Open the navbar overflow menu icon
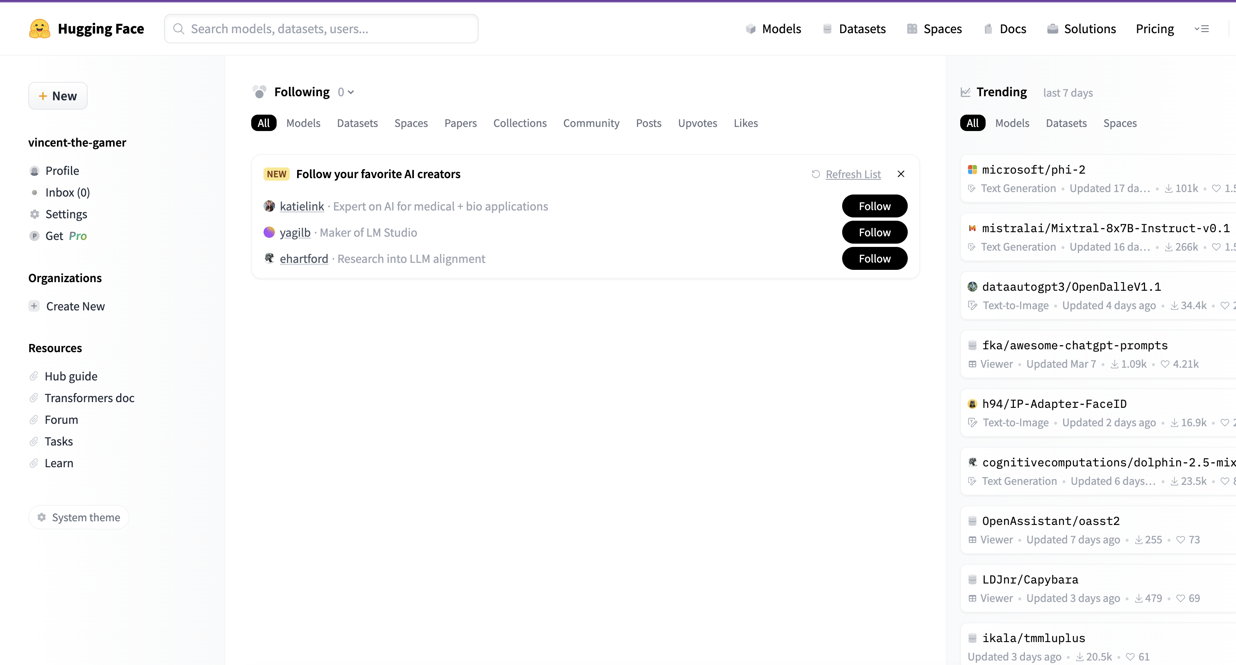 click(x=1202, y=29)
